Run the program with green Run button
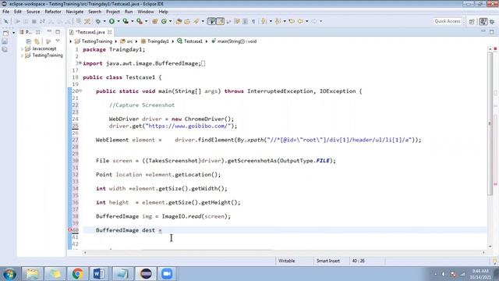 pos(111,21)
